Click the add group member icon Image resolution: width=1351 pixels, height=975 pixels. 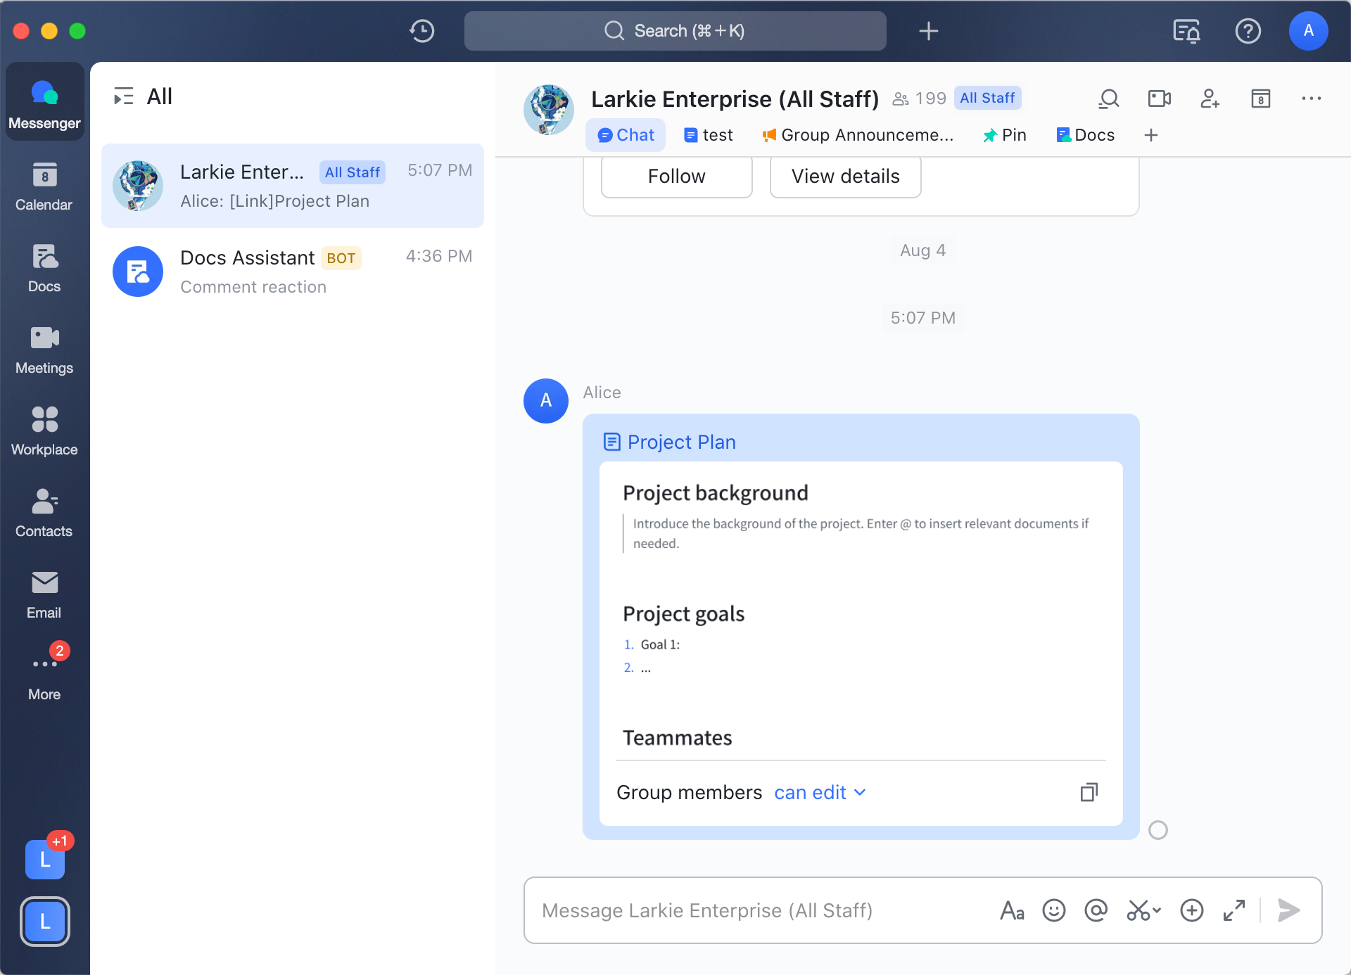pyautogui.click(x=1210, y=98)
